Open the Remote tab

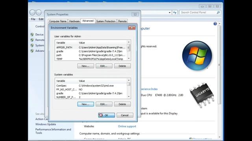[122, 21]
